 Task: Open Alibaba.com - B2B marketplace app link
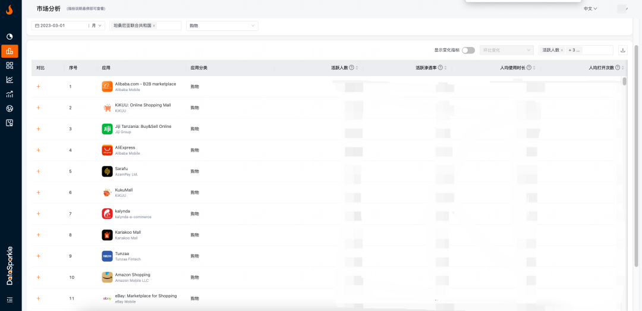pyautogui.click(x=146, y=84)
